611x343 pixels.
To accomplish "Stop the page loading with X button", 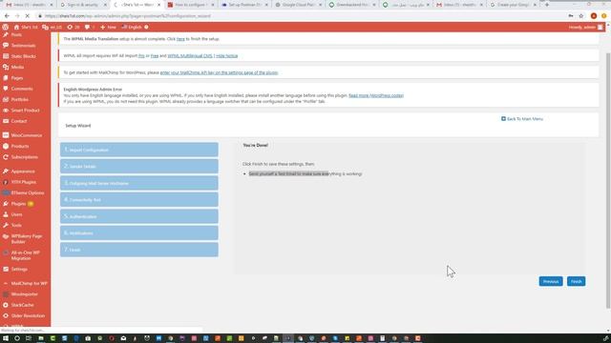I will tap(27, 16).
